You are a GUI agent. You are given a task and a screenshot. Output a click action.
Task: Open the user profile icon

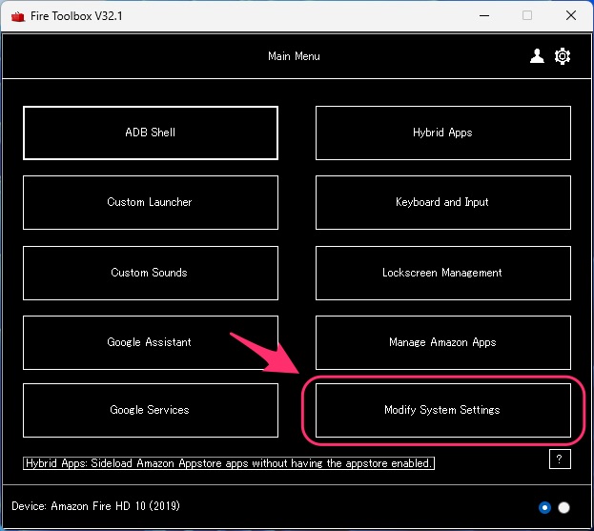point(537,56)
